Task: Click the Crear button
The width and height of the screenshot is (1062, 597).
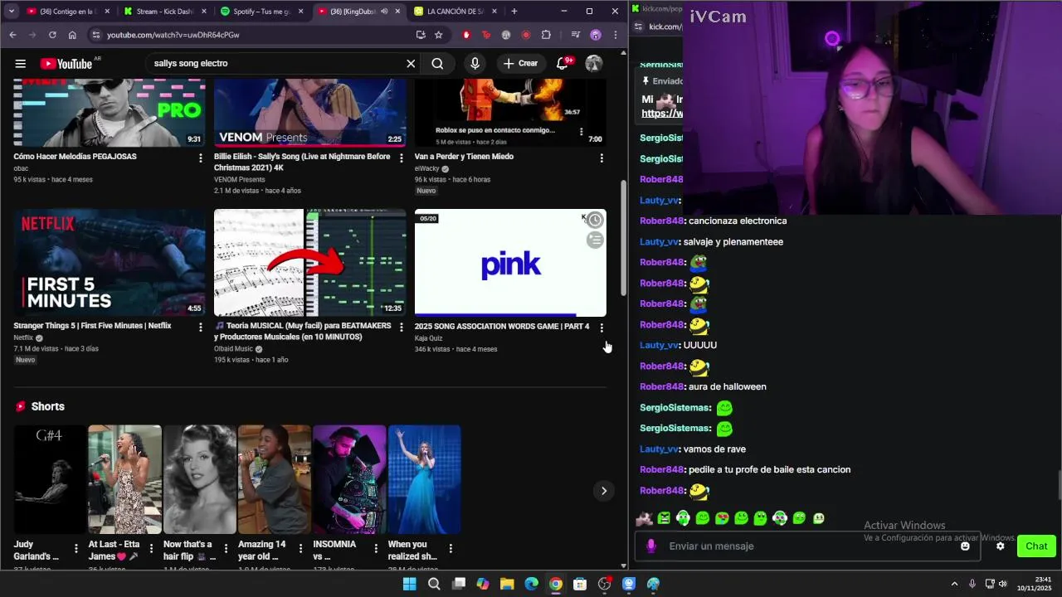Action: 520,63
